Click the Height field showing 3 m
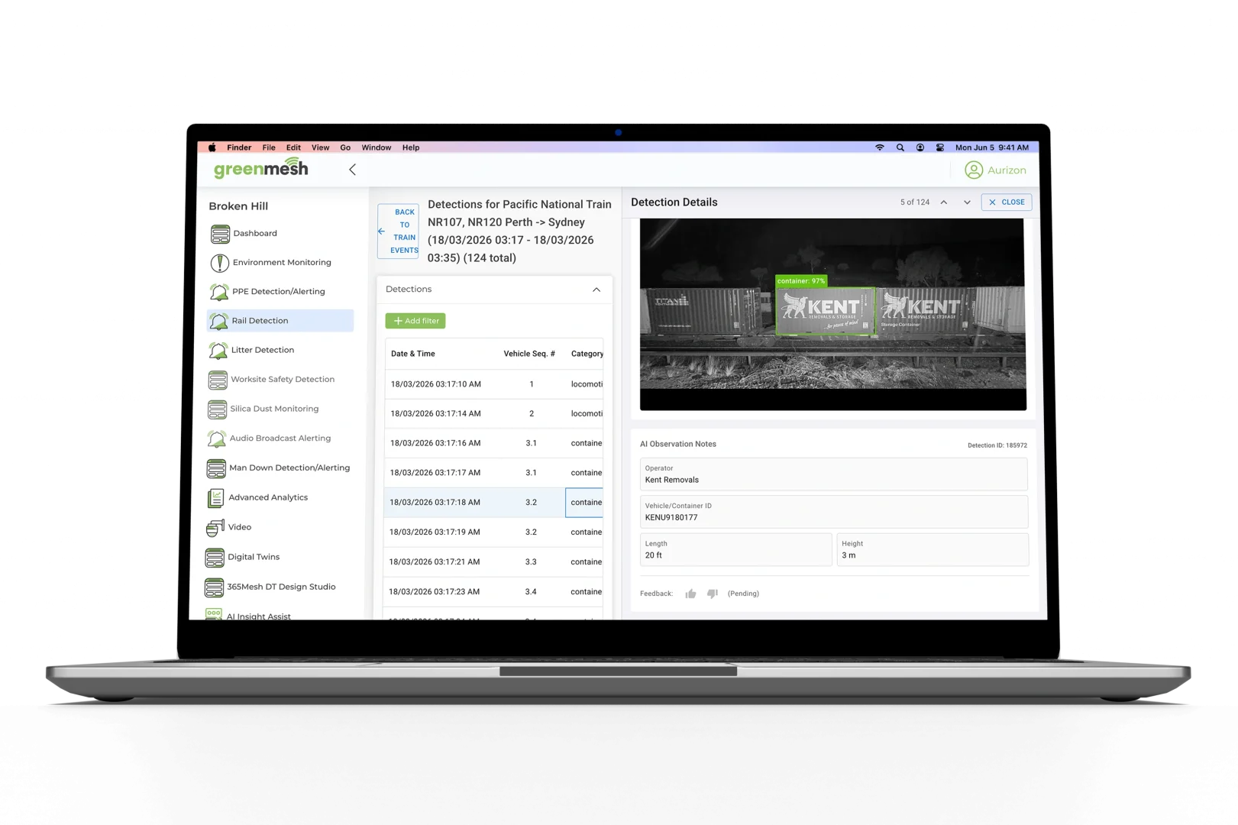1238x825 pixels. click(933, 549)
